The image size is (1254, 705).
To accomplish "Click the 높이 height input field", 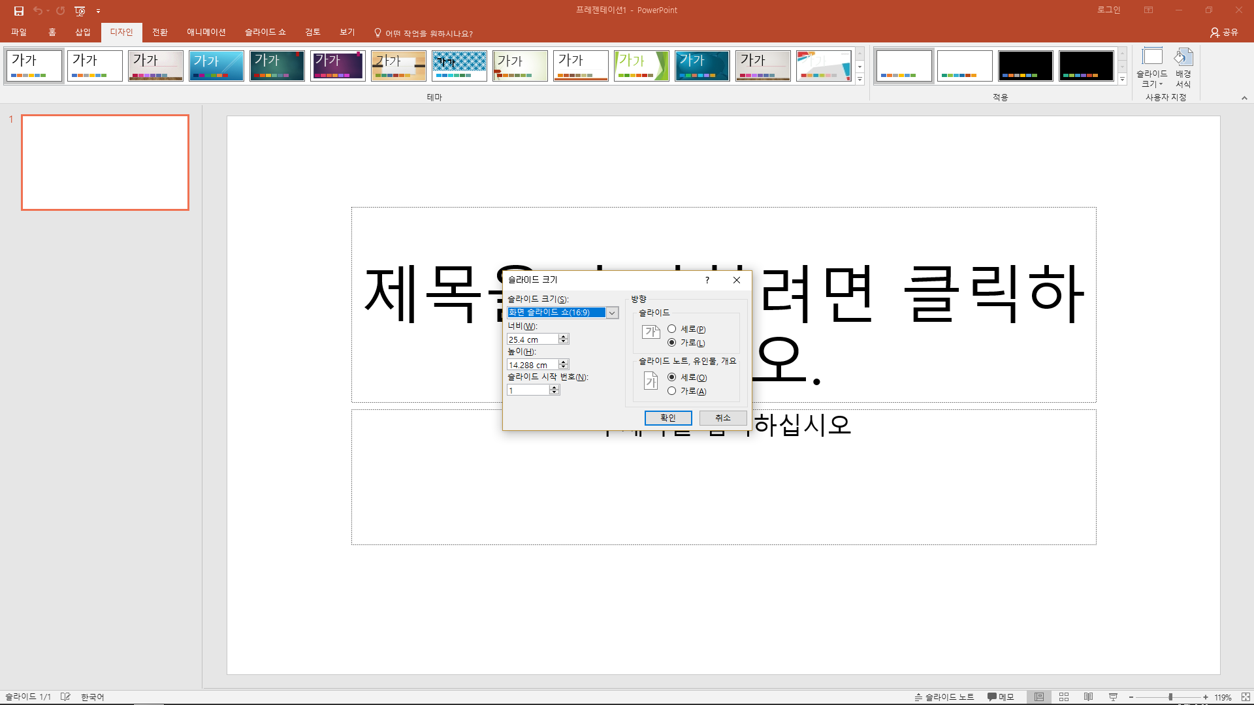I will pyautogui.click(x=532, y=364).
